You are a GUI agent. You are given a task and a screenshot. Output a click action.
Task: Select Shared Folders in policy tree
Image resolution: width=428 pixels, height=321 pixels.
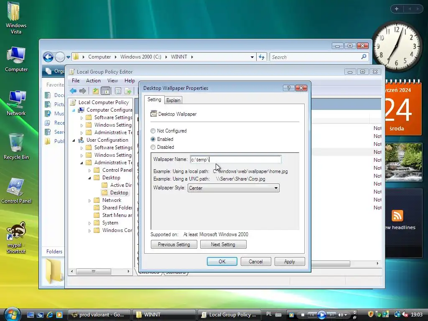[x=113, y=208]
